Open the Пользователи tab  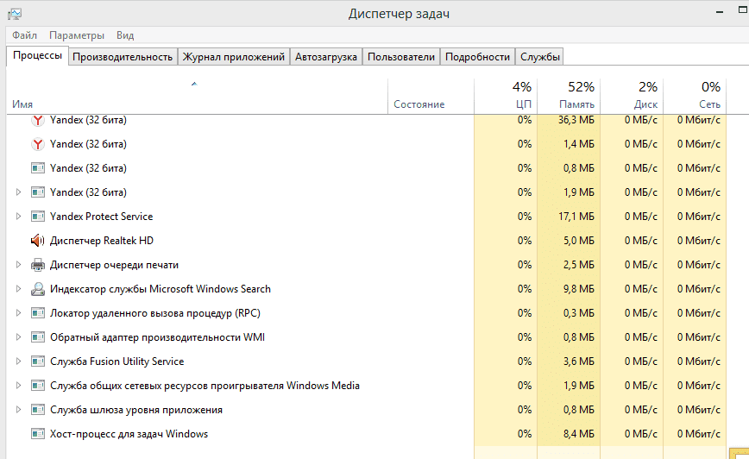[401, 57]
